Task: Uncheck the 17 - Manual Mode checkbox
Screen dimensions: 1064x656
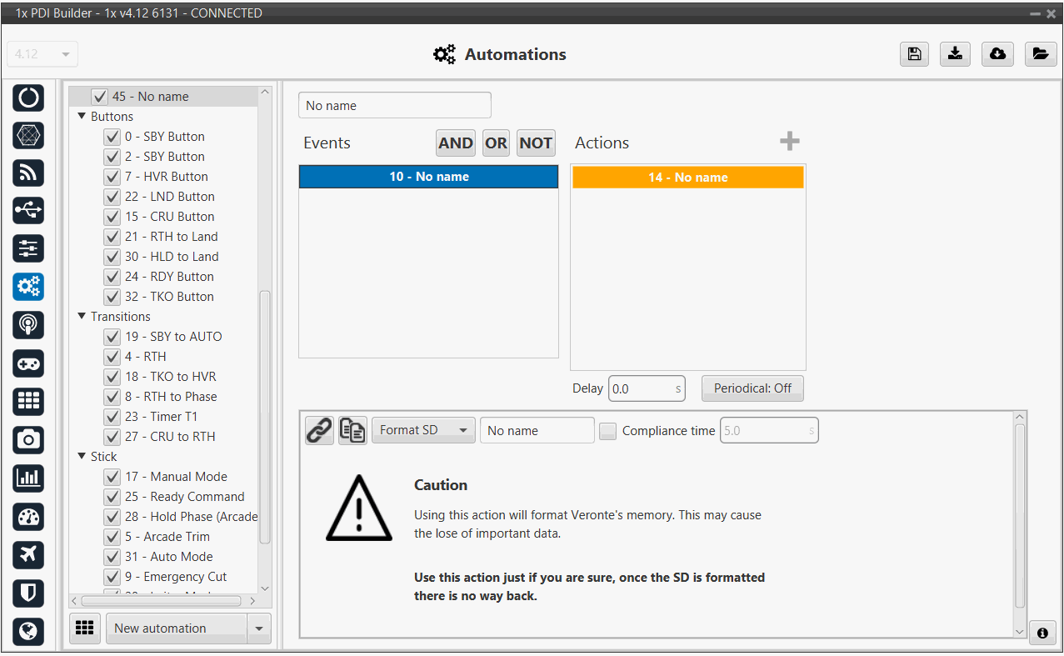Action: pyautogui.click(x=112, y=477)
